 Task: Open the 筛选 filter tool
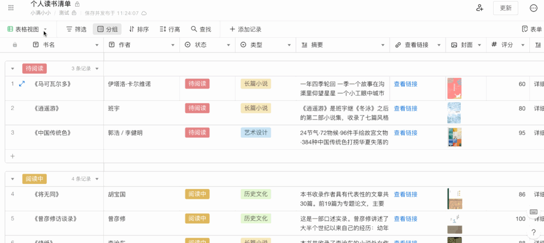click(x=76, y=30)
